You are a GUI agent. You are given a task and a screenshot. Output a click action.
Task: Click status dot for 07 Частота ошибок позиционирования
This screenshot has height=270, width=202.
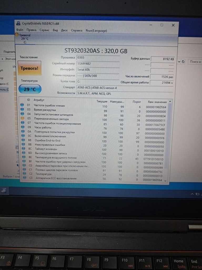(x=23, y=123)
